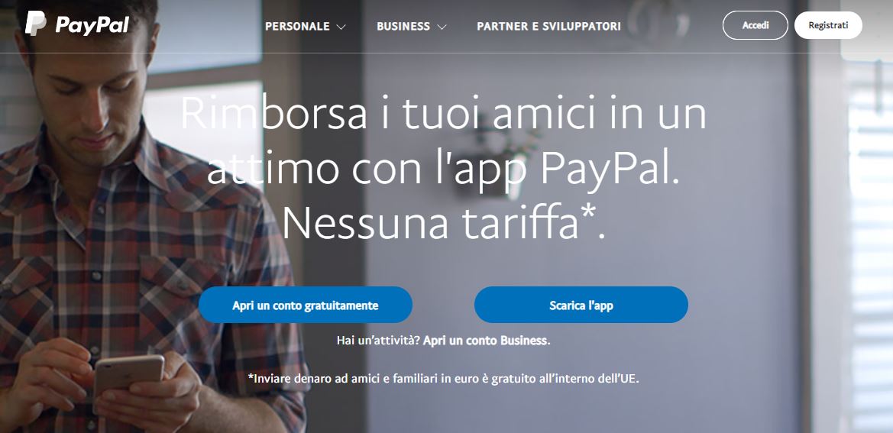This screenshot has height=433, width=893.
Task: Click the PayPal wordmark in header
Action: click(x=92, y=24)
